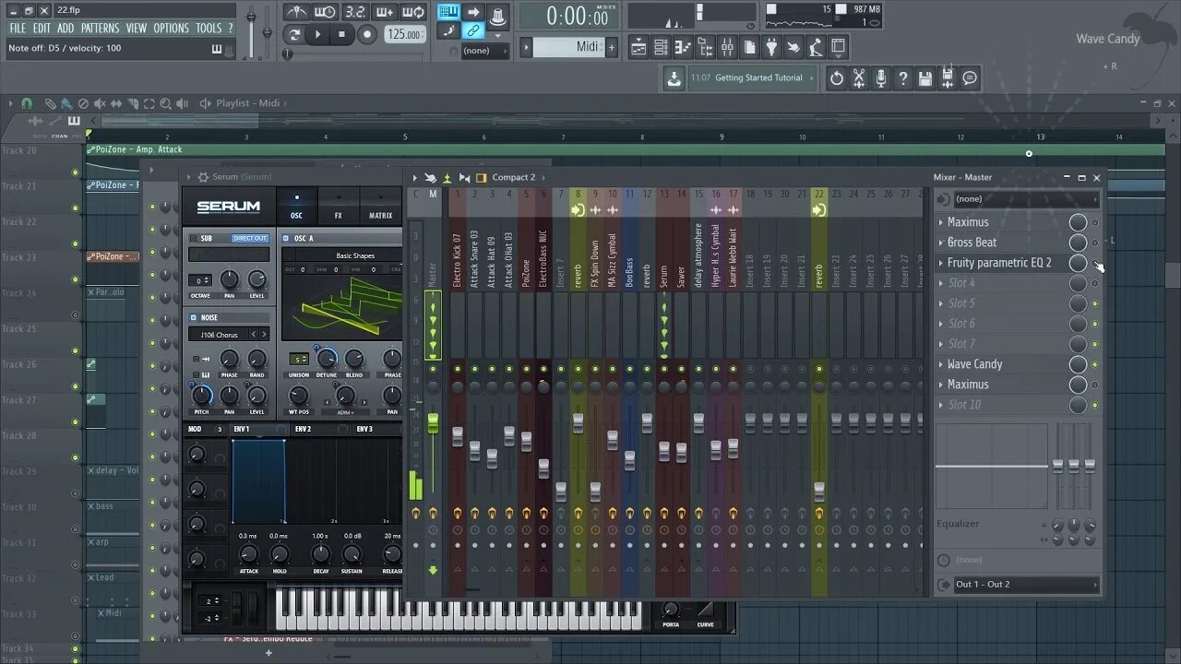This screenshot has width=1181, height=664.
Task: Expand the Gross Beat slot arrow
Action: [940, 243]
